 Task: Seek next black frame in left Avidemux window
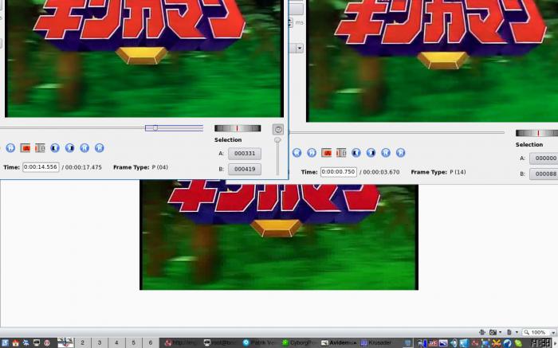pos(70,148)
